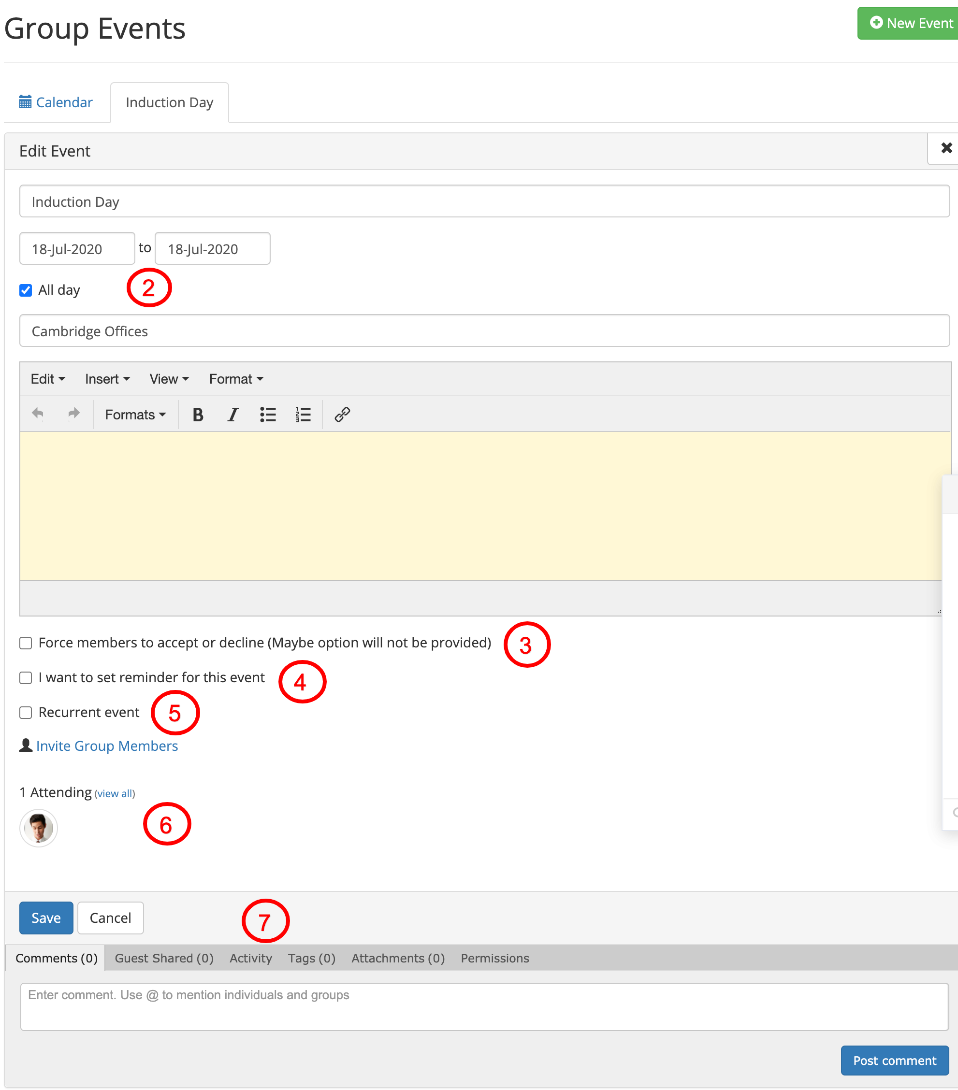Open the Formats dropdown

(135, 415)
